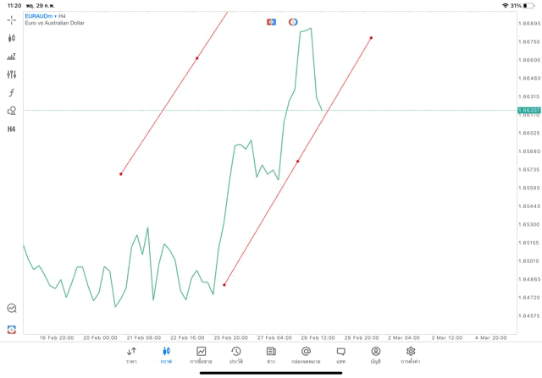Open the บัญชี account tab

375,354
